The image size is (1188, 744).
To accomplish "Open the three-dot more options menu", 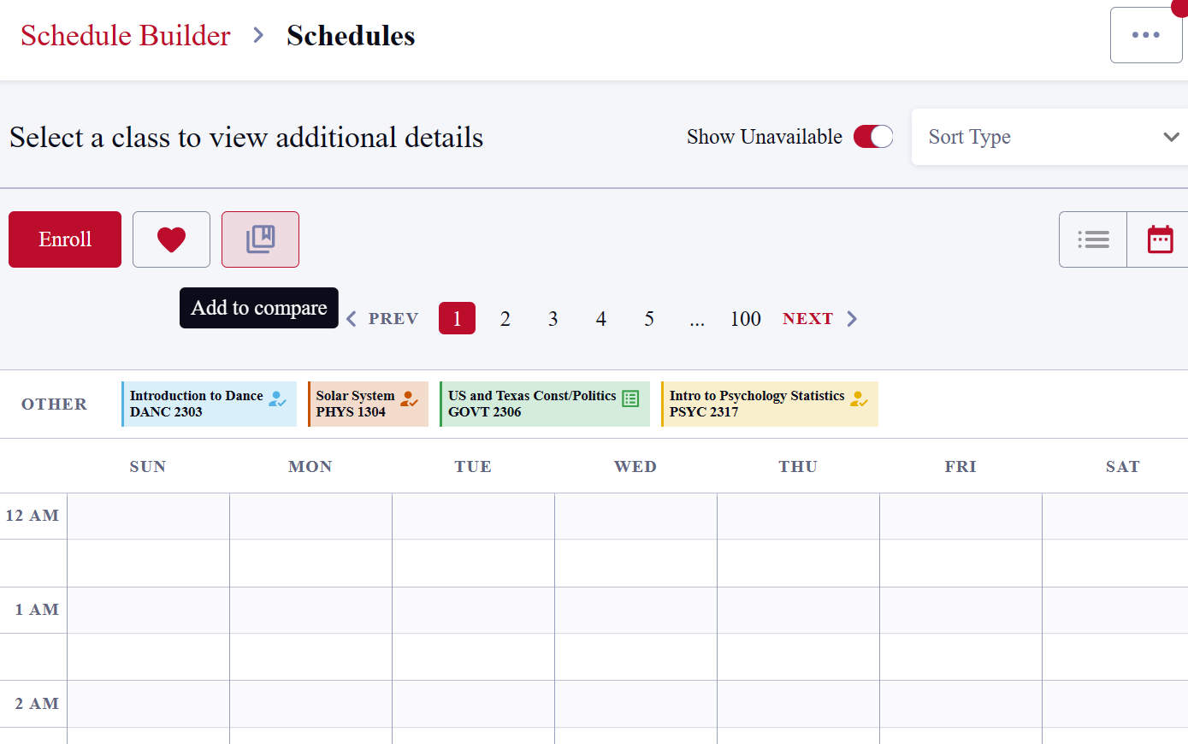I will click(1145, 35).
